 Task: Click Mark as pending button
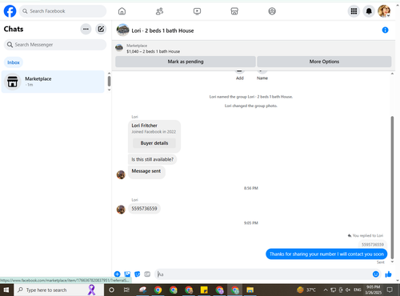186,62
